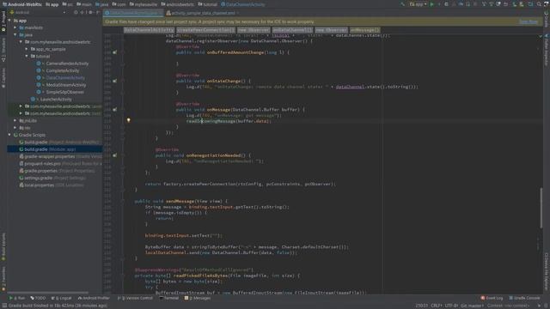This screenshot has height=309, width=550.
Task: Select SimpleSdpObserver in the project tree
Action: click(65, 92)
